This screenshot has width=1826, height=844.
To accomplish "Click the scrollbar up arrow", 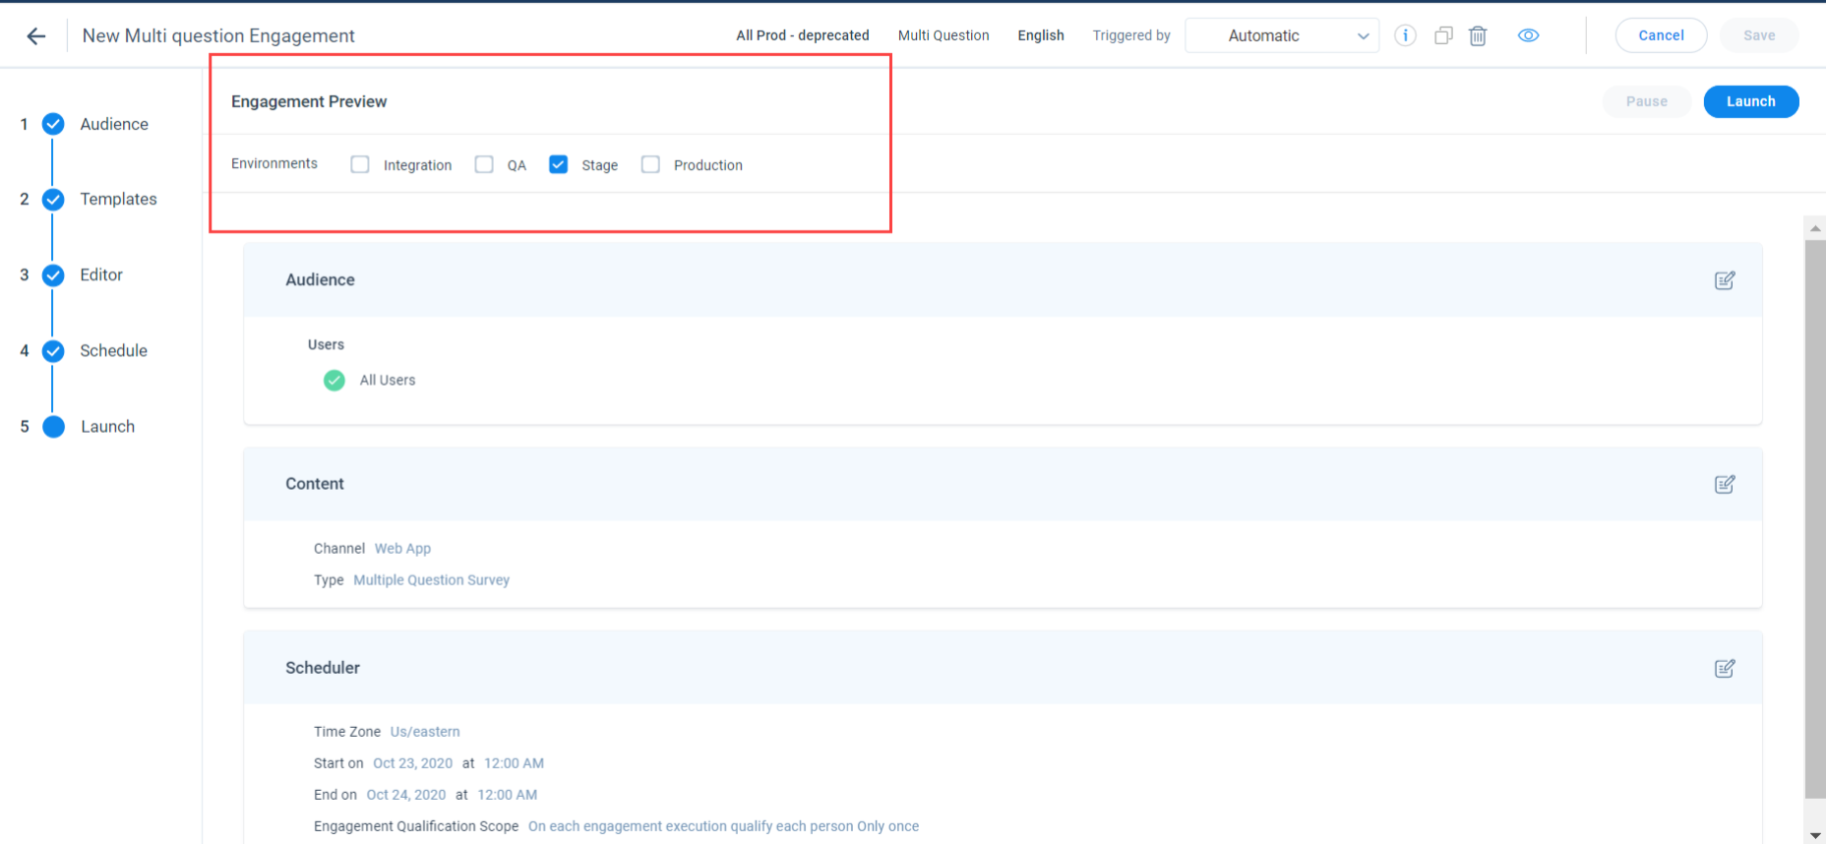I will pyautogui.click(x=1815, y=227).
